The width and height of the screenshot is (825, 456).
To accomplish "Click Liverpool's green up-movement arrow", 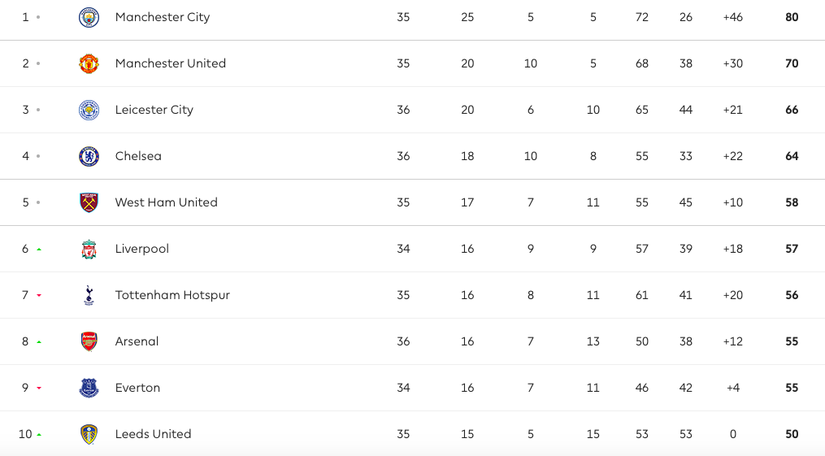I will [39, 250].
